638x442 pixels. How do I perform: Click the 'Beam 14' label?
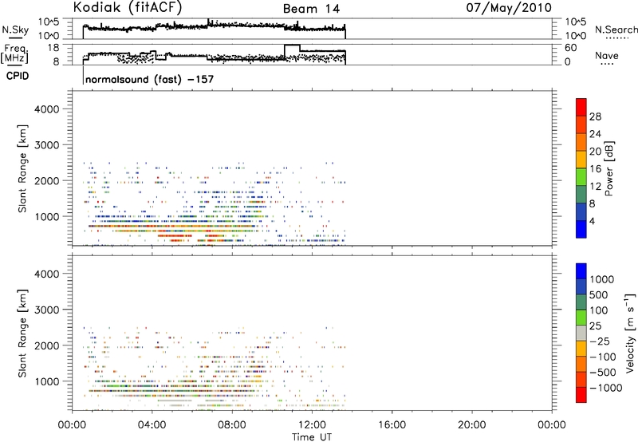pyautogui.click(x=311, y=9)
